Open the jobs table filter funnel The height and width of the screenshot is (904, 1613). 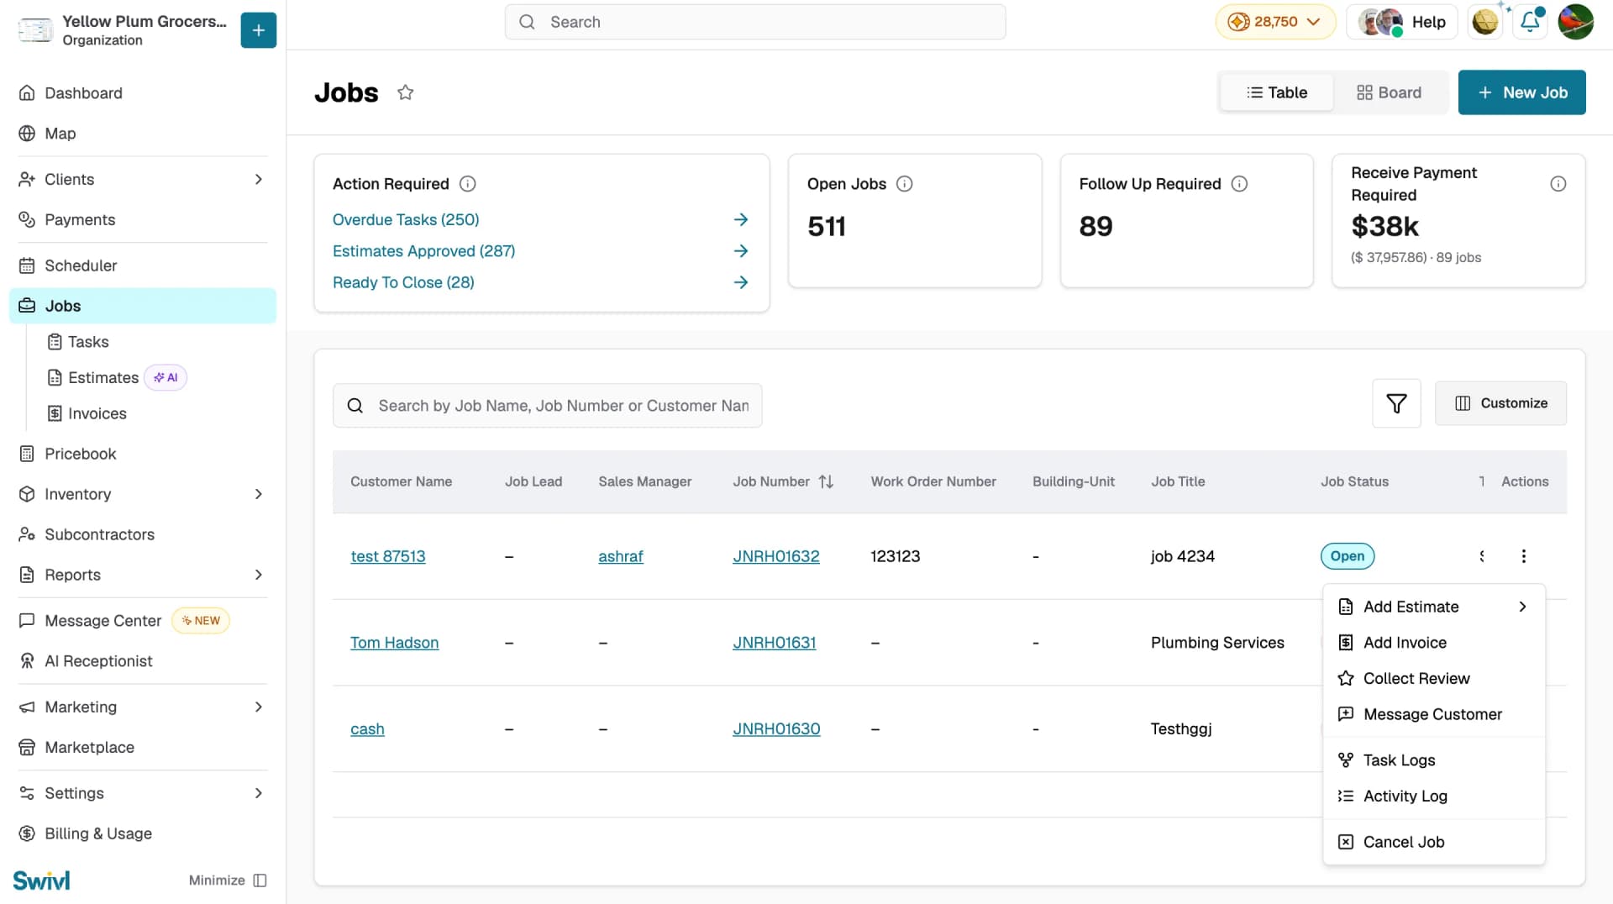pyautogui.click(x=1396, y=403)
